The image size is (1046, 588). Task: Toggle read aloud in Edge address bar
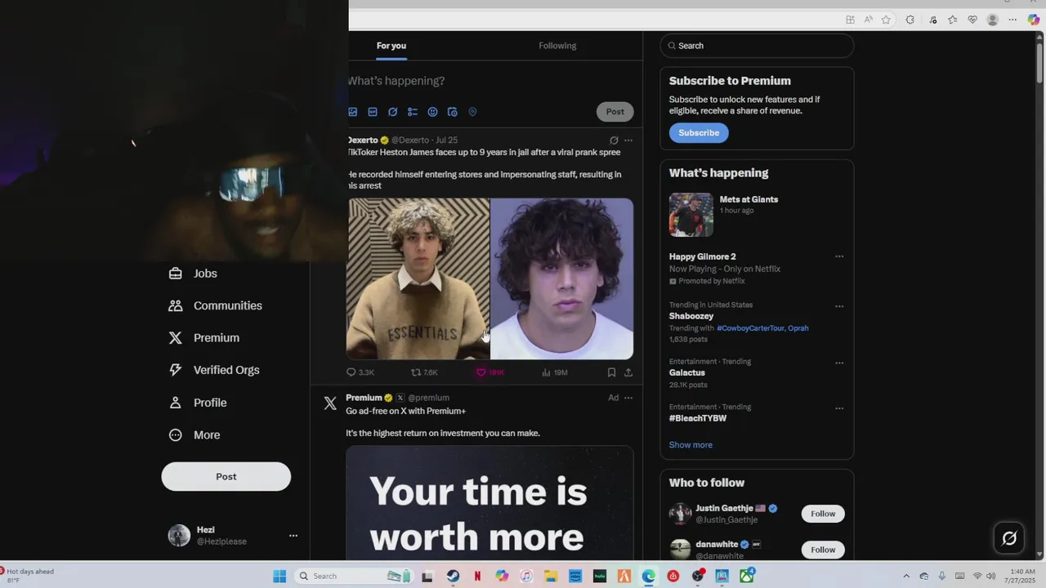[868, 20]
